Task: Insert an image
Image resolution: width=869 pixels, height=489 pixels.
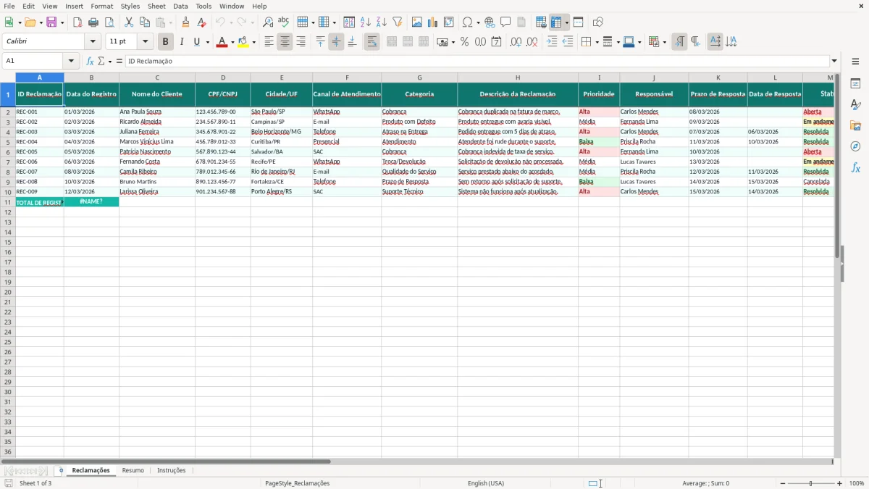Action: 417,22
